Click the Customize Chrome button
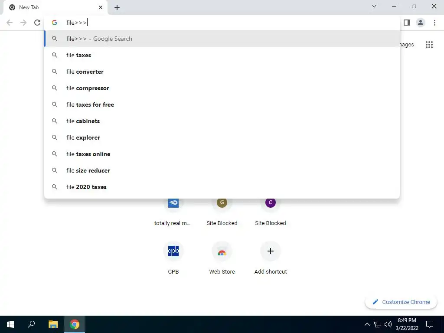 [x=401, y=302]
